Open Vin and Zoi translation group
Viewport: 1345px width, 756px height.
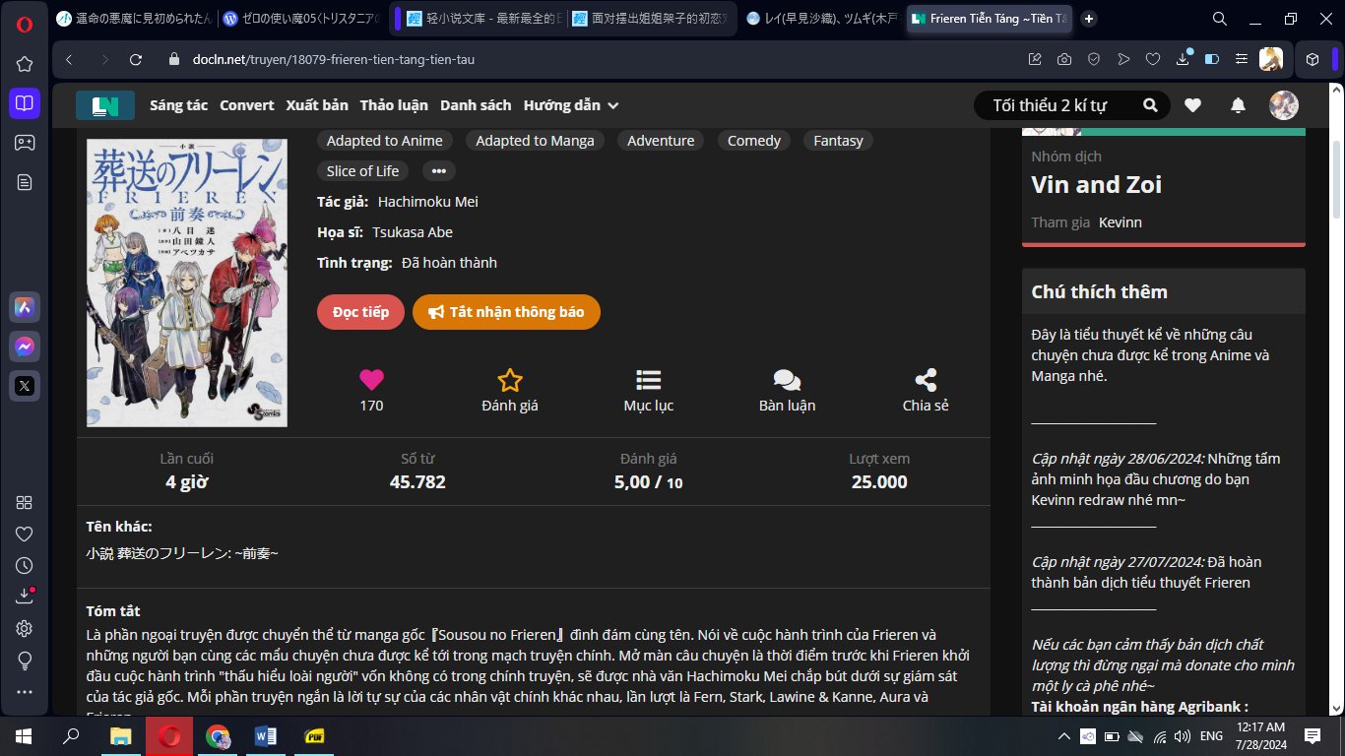click(x=1096, y=185)
